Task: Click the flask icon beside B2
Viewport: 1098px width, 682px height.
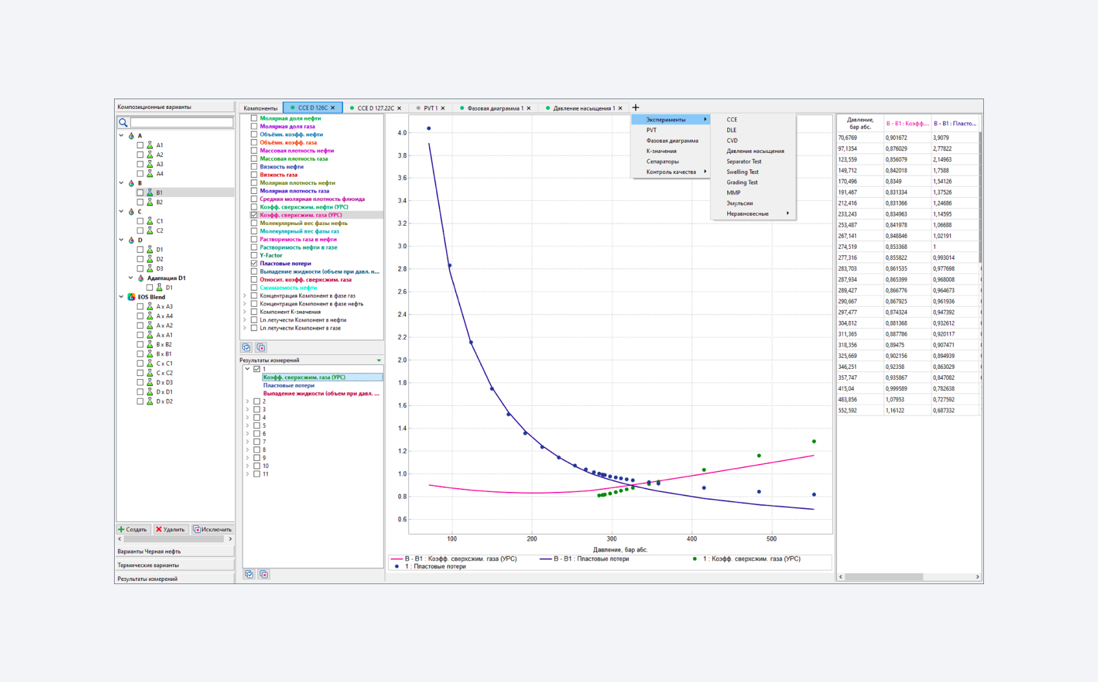Action: click(150, 202)
